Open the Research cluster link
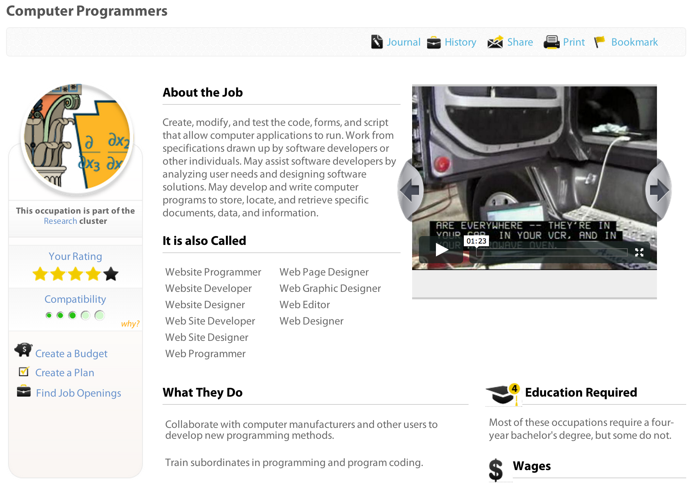The image size is (693, 483). [61, 221]
